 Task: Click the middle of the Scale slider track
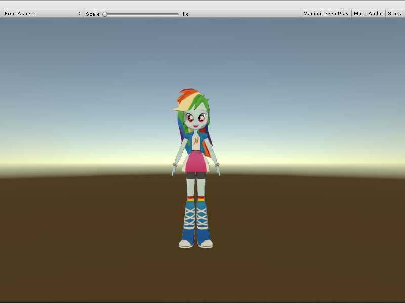[x=142, y=14]
